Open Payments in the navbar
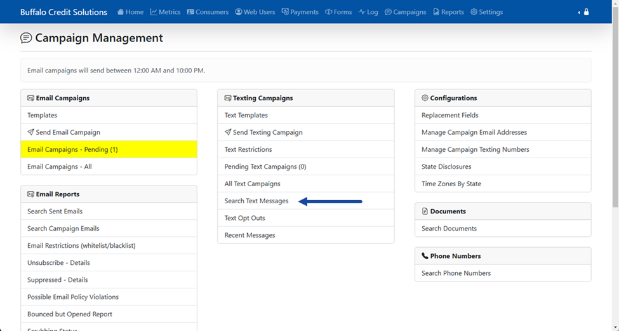Image resolution: width=619 pixels, height=331 pixels. [x=300, y=12]
